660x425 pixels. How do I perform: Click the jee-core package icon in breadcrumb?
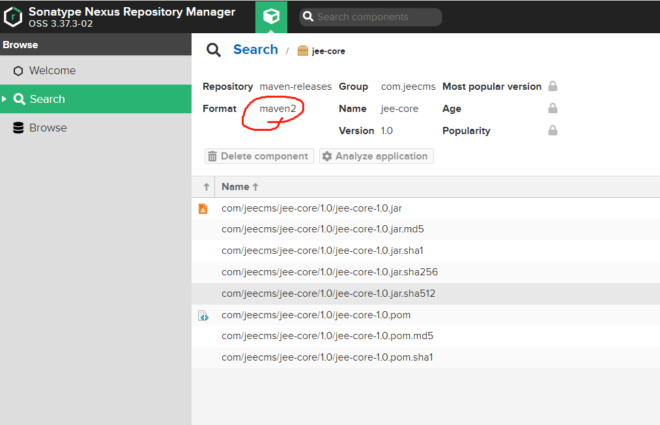point(302,51)
